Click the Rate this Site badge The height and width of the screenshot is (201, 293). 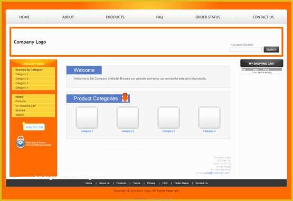(34, 127)
